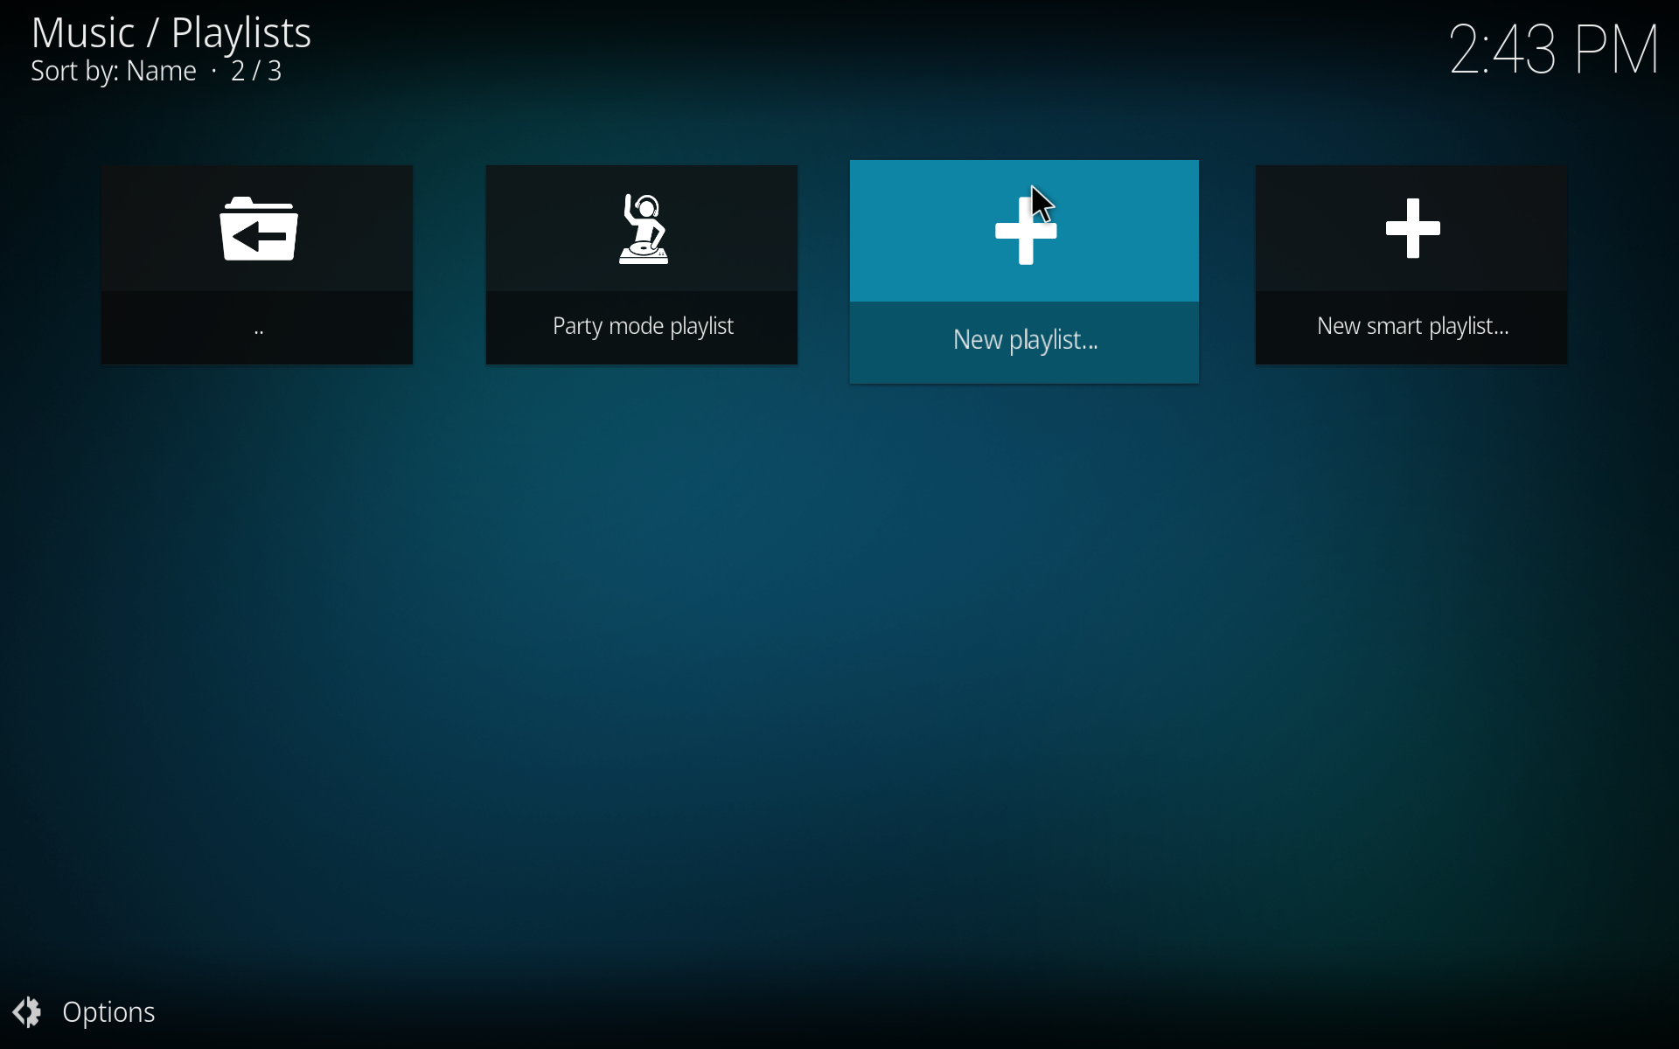Screen dimensions: 1679x1049
Task: Click the DJ Party mode icon
Action: coord(644,230)
